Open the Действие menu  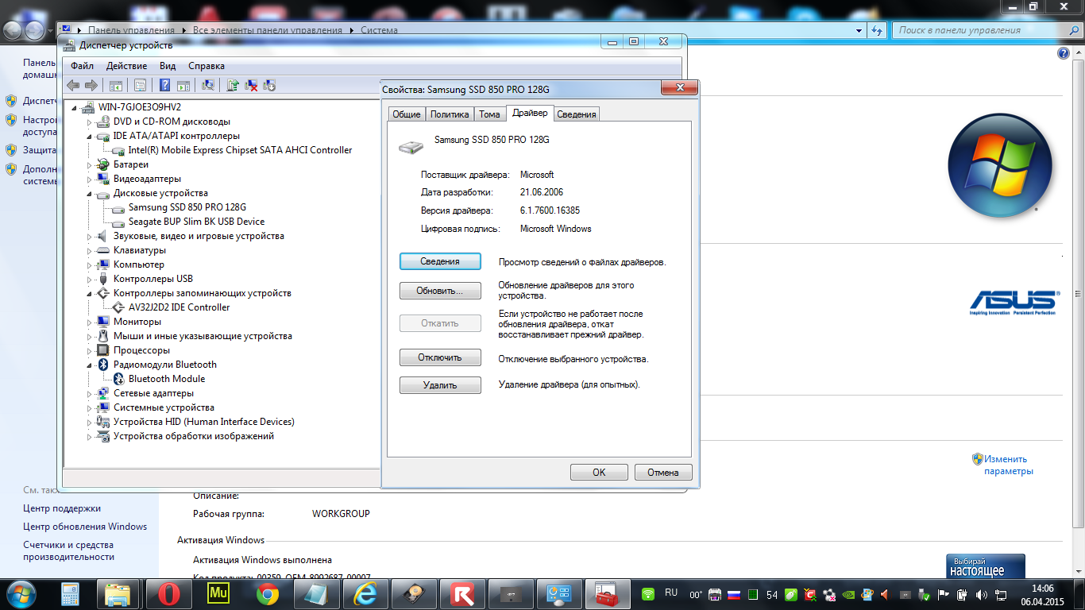pyautogui.click(x=126, y=66)
